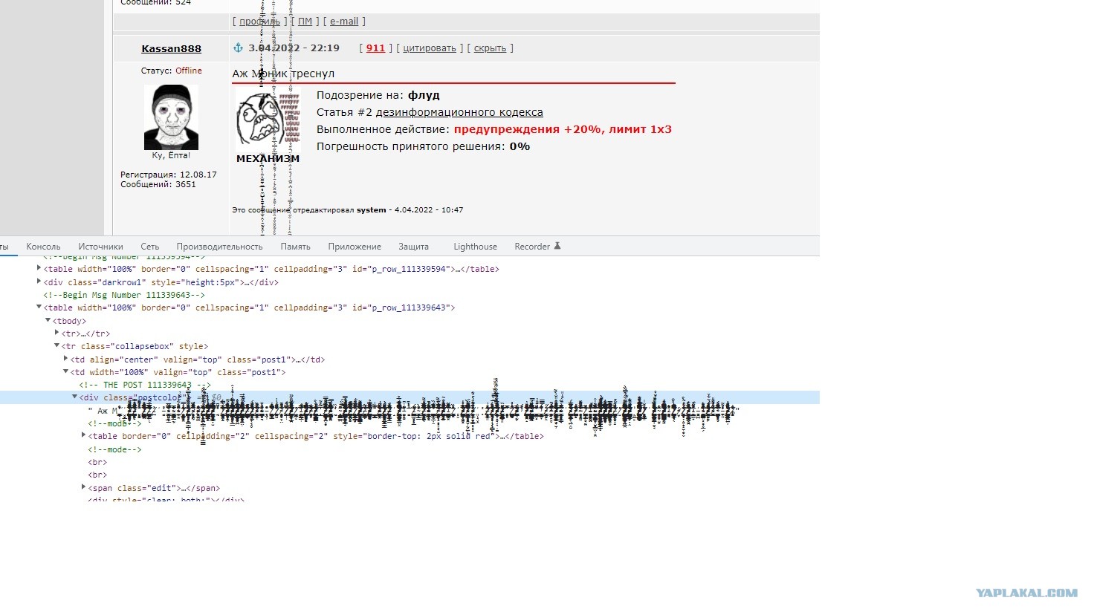
Task: Open the Kassan888 user profile link
Action: pyautogui.click(x=171, y=48)
